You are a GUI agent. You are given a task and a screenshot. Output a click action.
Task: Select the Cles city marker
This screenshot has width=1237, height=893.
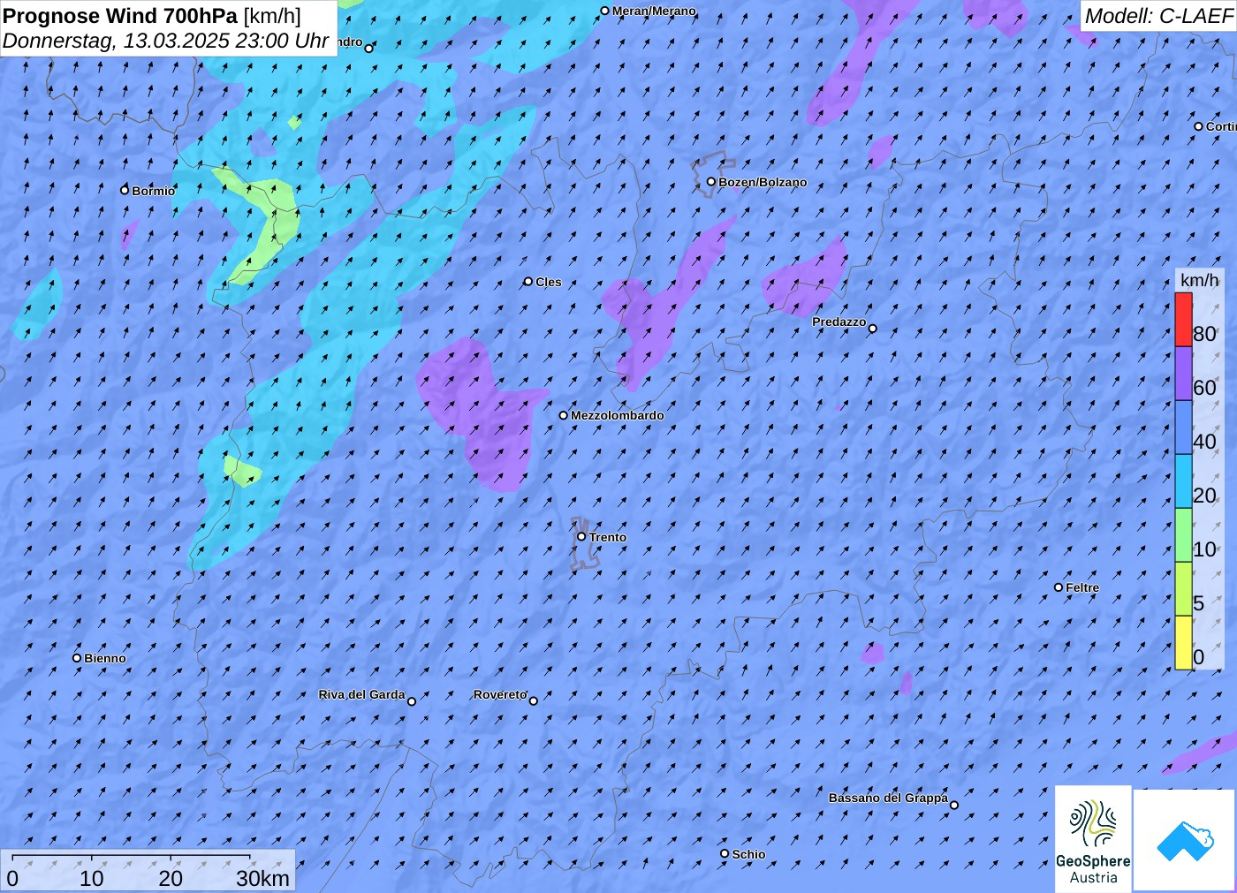tap(528, 282)
